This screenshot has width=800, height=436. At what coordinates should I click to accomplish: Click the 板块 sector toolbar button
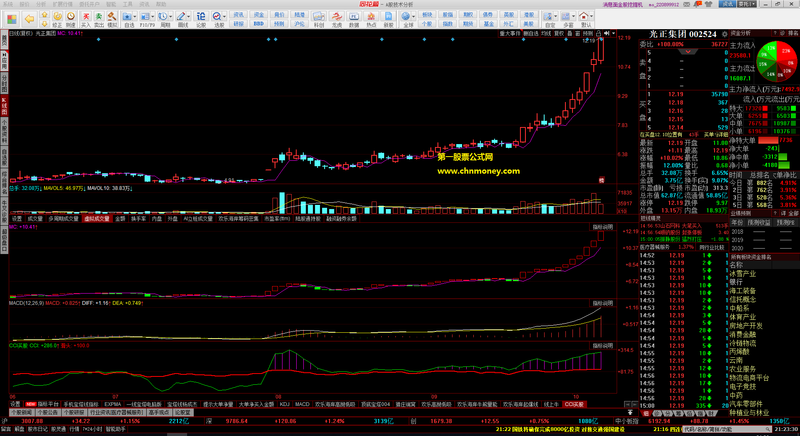[x=427, y=15]
